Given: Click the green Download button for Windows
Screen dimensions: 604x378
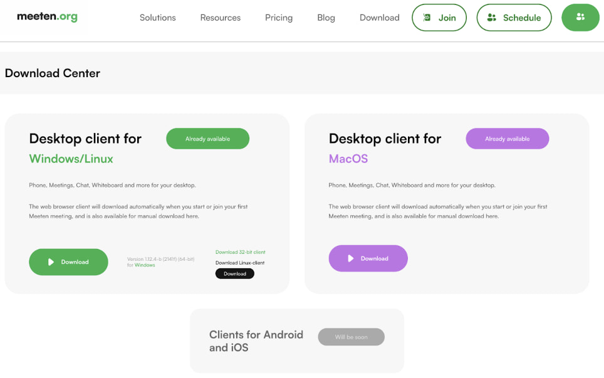Looking at the screenshot, I should (x=68, y=262).
